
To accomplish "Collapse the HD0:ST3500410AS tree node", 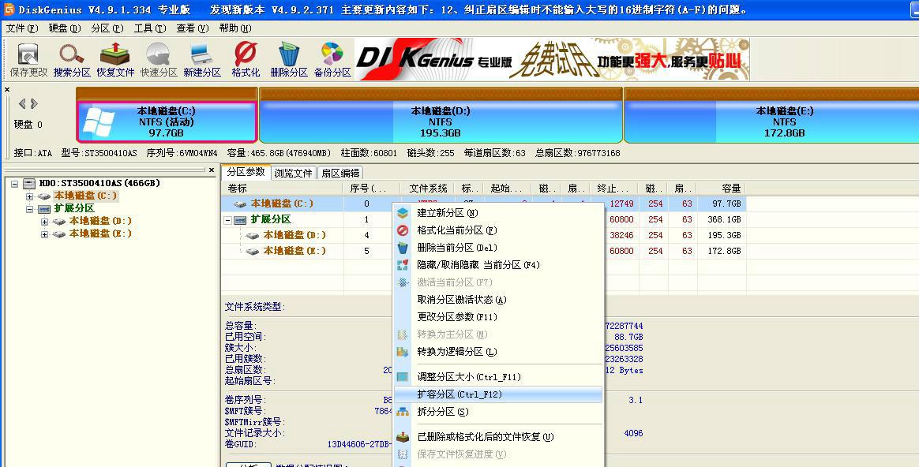I will pyautogui.click(x=15, y=183).
